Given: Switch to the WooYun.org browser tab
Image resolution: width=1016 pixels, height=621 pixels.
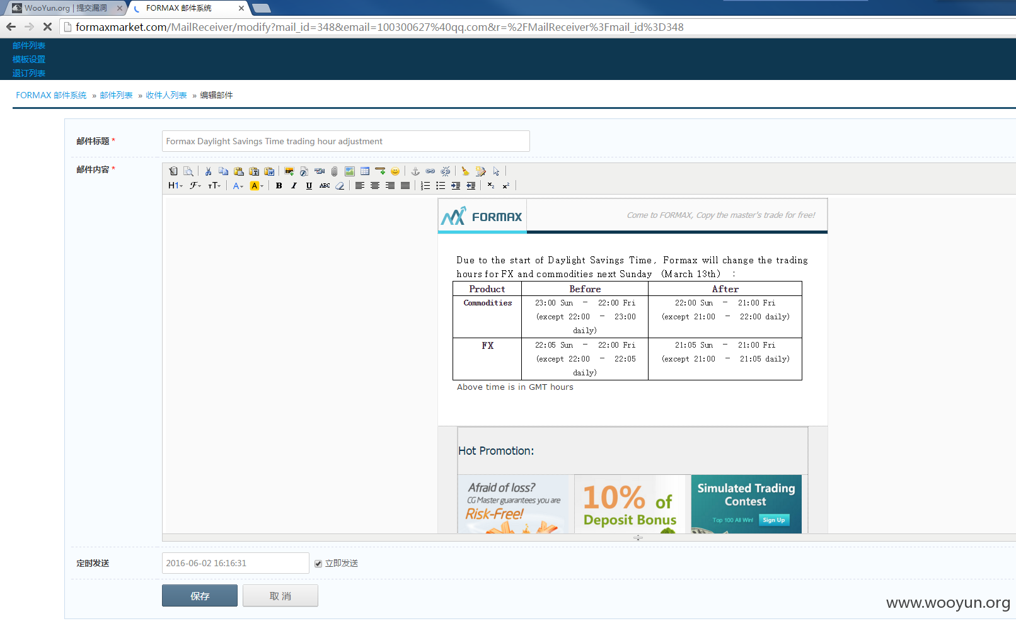Looking at the screenshot, I should (x=66, y=8).
